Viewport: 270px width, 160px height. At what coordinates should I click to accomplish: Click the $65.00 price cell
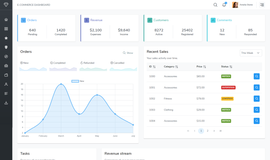click(200, 76)
